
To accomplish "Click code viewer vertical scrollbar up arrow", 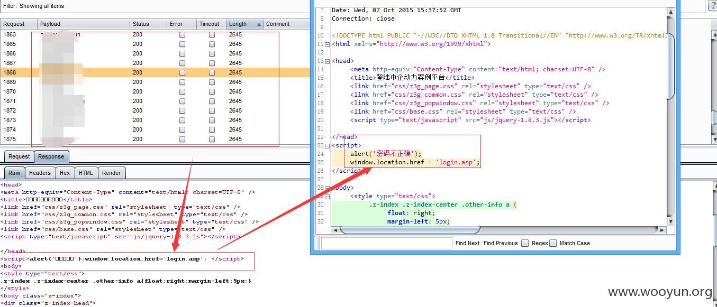I will pos(670,12).
